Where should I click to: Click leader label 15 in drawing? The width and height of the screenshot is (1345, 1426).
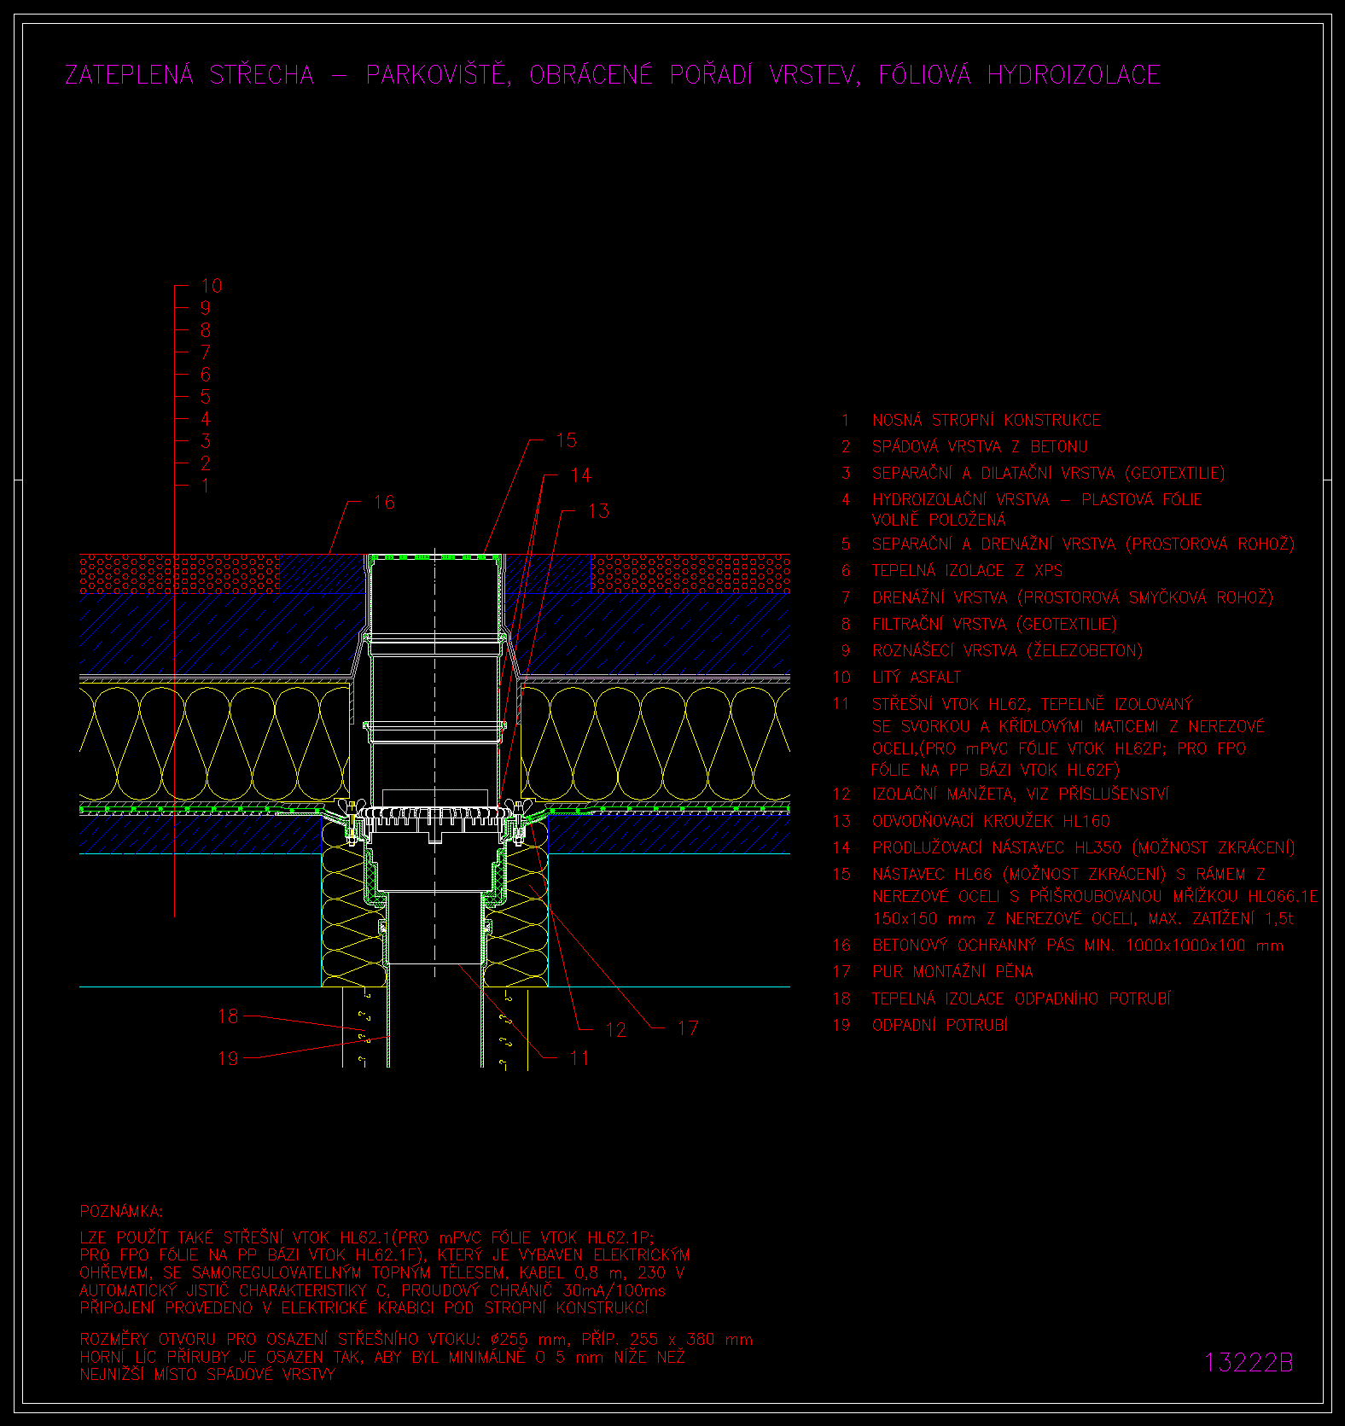pos(566,440)
